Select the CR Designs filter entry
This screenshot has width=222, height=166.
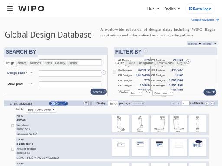(x=167, y=75)
